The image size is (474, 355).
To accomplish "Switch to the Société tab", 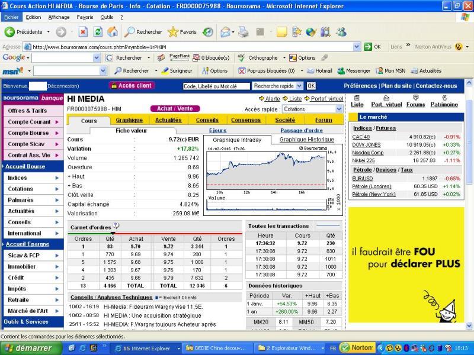I will tap(285, 120).
